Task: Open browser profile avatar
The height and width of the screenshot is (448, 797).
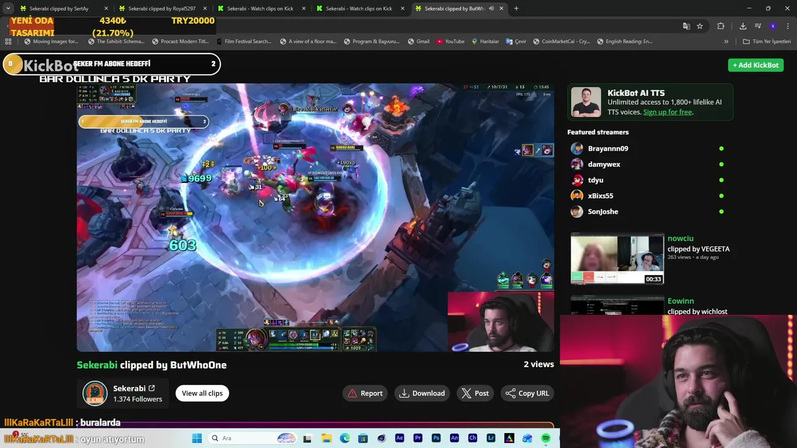Action: pos(773,26)
